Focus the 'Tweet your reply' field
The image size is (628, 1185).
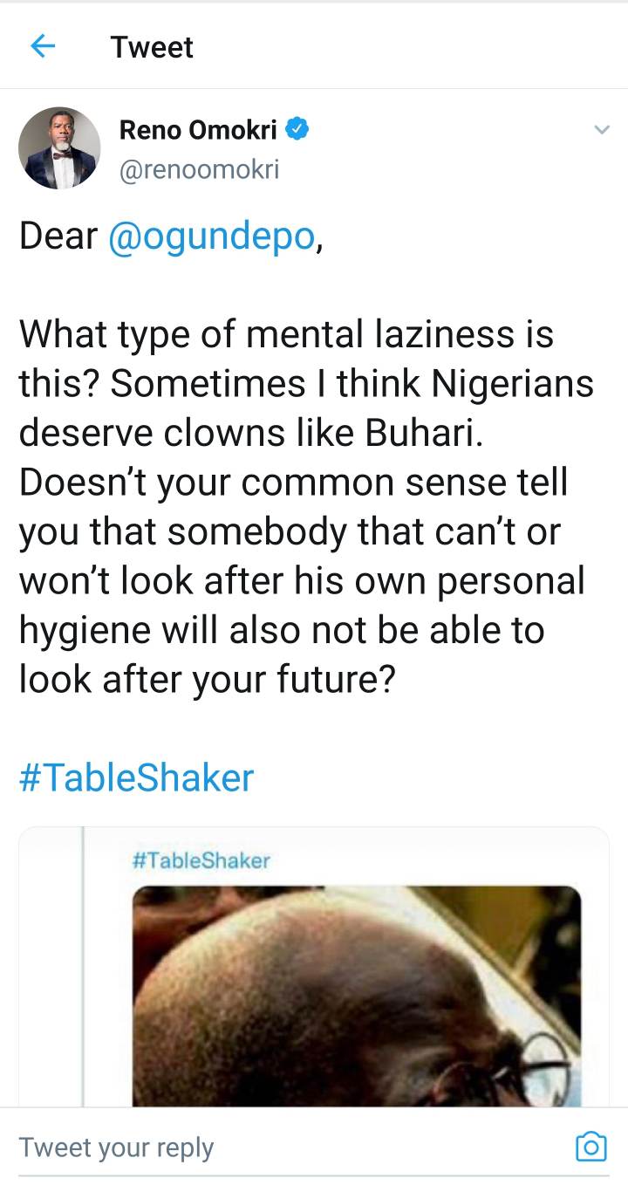coord(262,1147)
